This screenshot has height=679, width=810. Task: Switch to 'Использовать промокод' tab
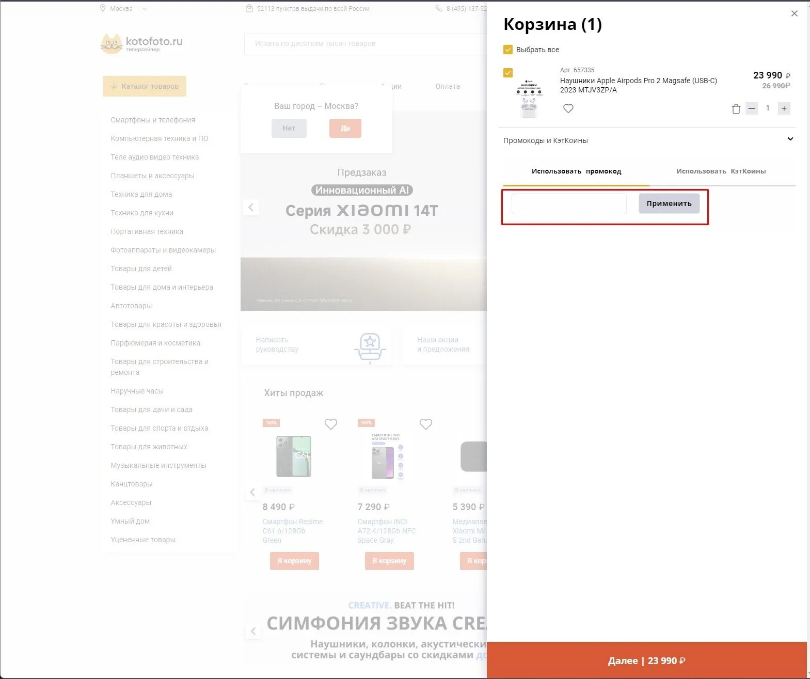coord(576,171)
